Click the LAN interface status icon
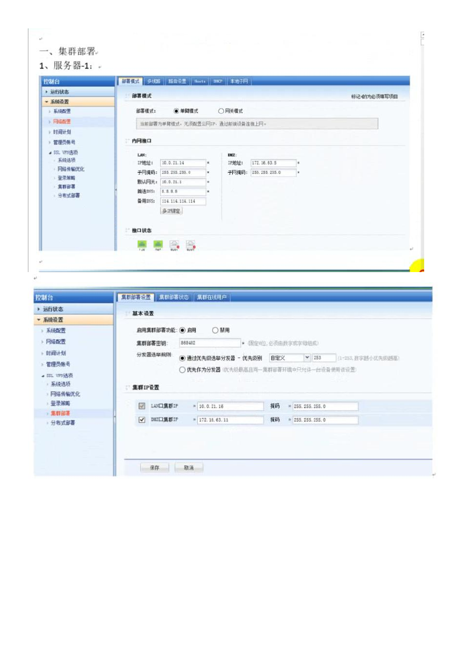The image size is (466, 659). [142, 244]
